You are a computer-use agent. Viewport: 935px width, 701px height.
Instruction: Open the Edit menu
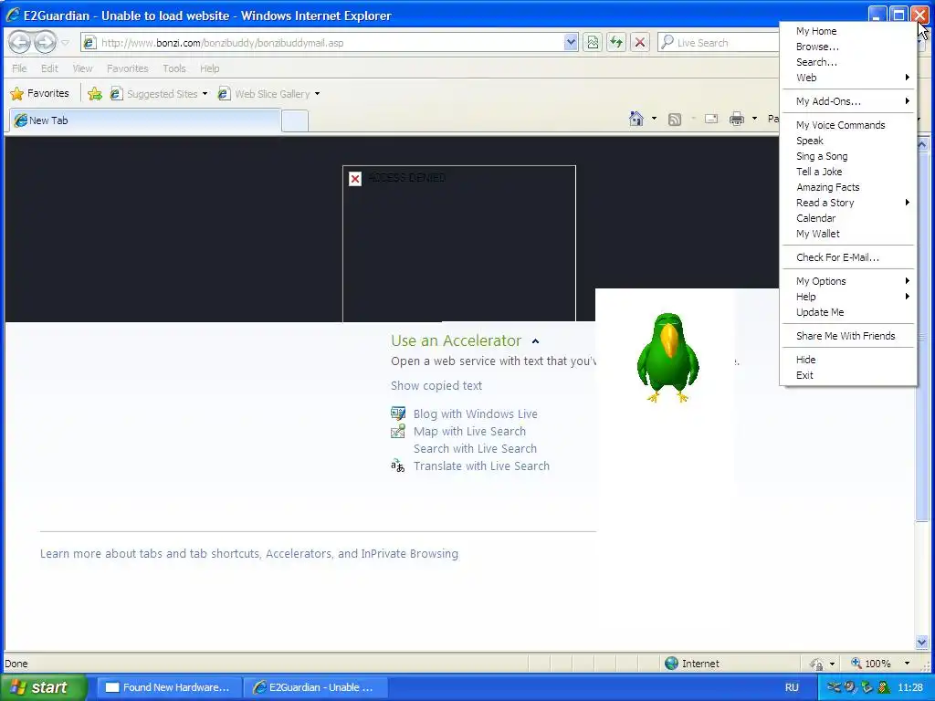[x=49, y=68]
